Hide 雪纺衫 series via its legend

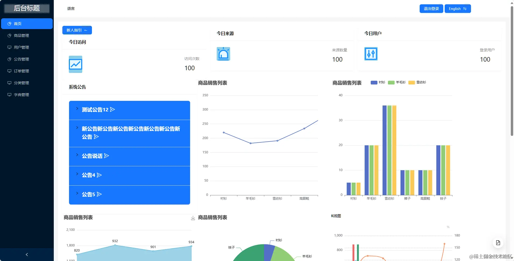417,82
